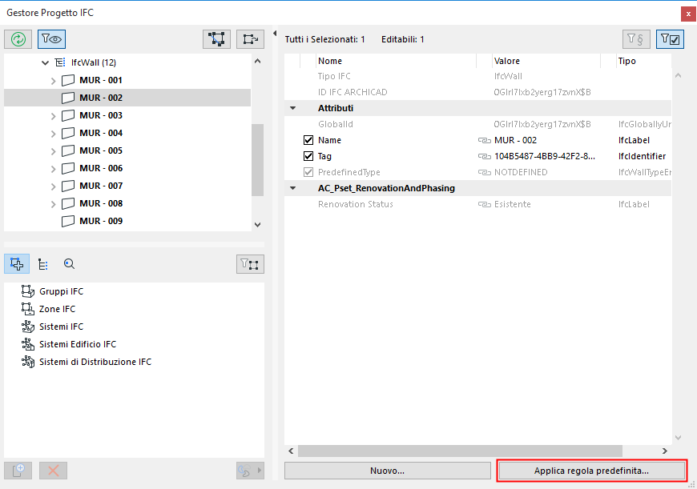This screenshot has height=489, width=697.
Task: Click the wall icon of MUR - 009
Action: pyautogui.click(x=68, y=221)
